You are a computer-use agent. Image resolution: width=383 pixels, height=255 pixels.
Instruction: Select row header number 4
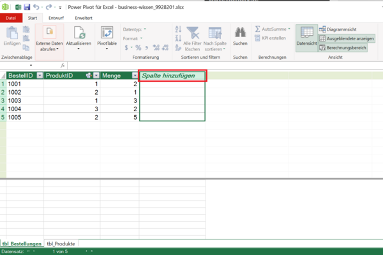(x=3, y=109)
